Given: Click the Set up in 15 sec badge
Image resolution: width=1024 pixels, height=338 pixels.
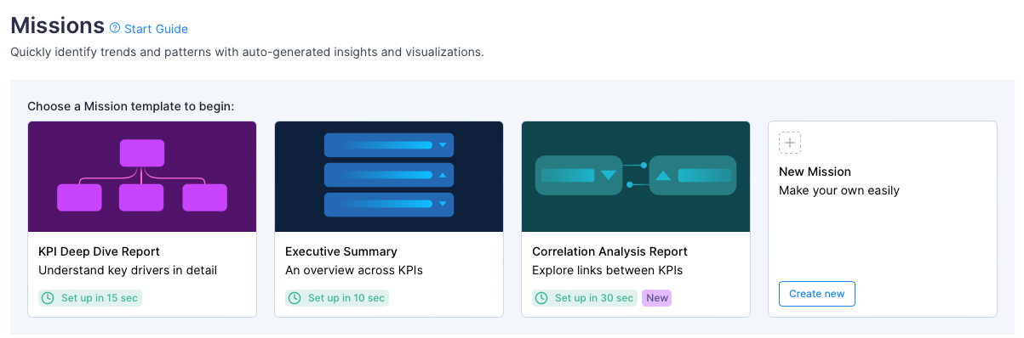Looking at the screenshot, I should (x=90, y=298).
